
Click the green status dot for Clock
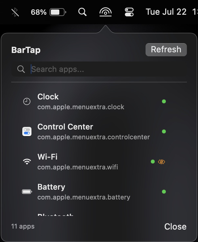164,101
